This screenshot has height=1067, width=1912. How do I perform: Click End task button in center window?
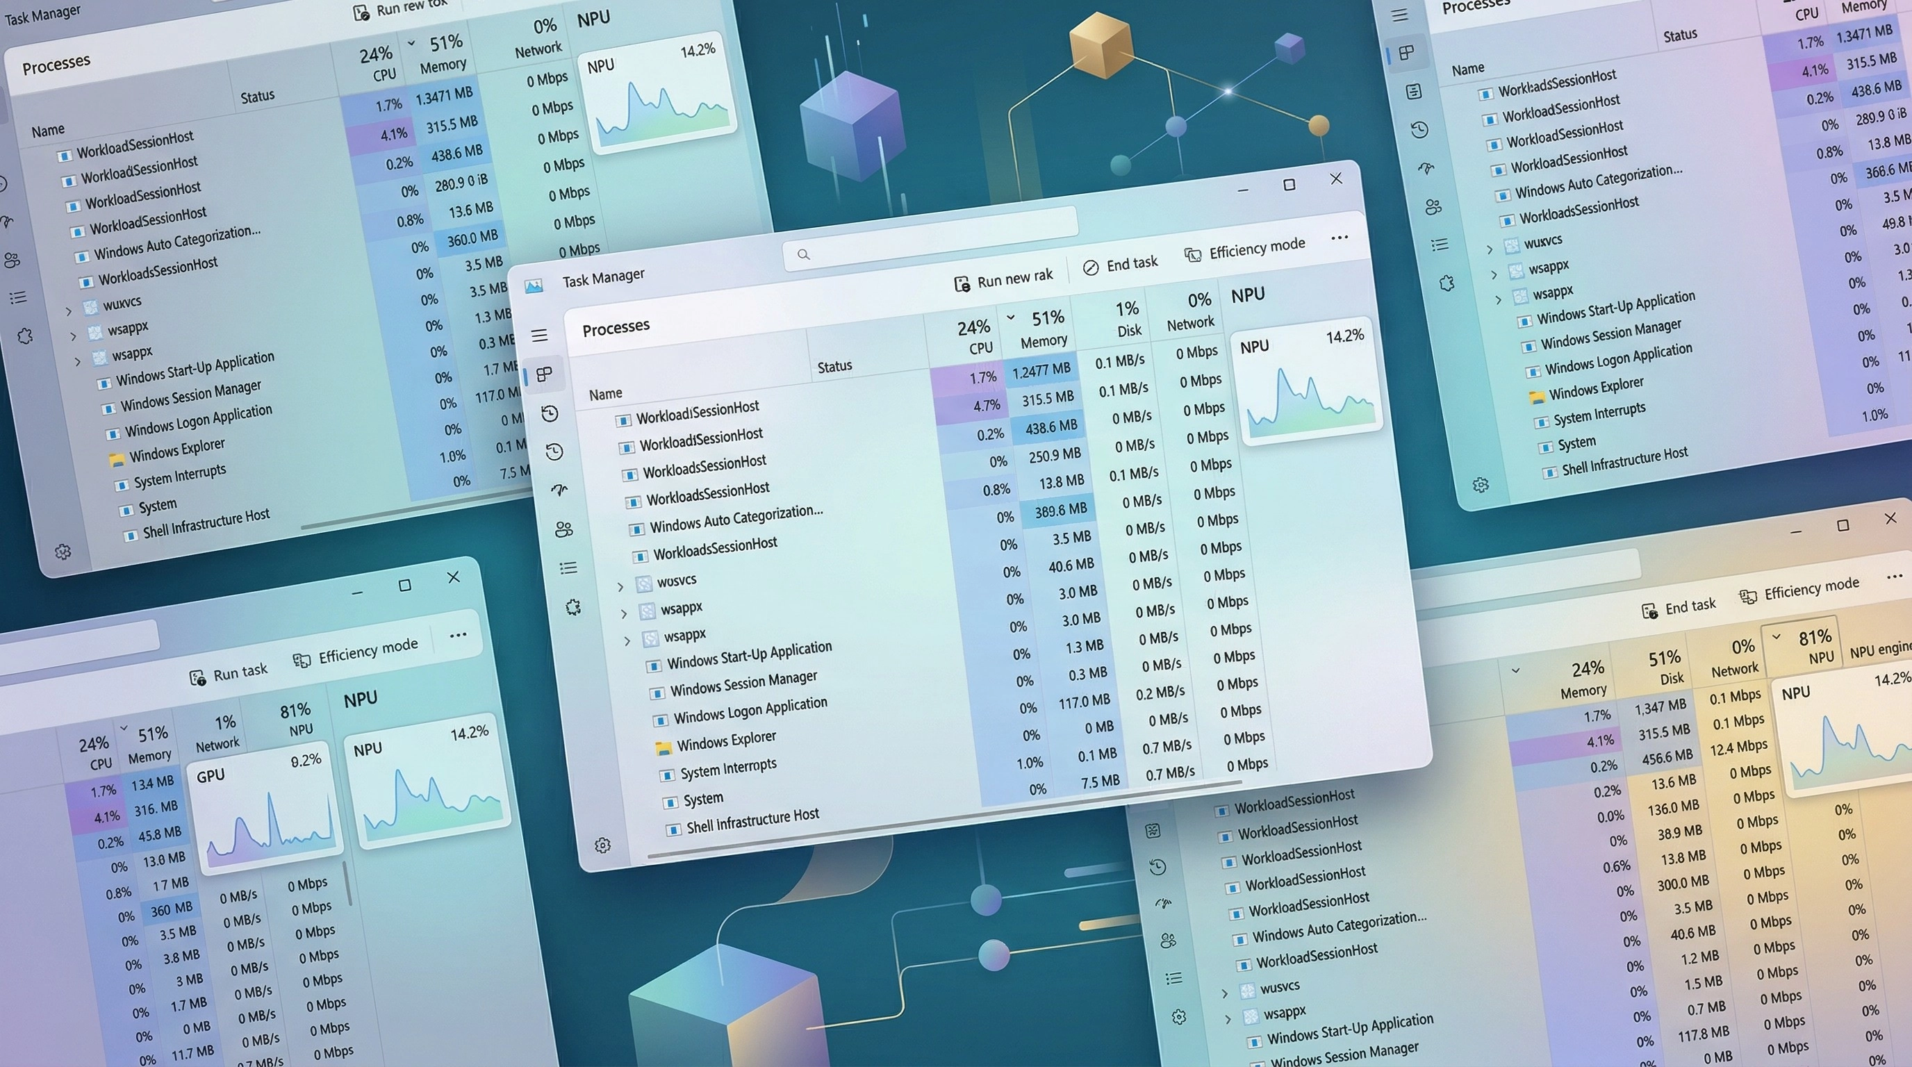[1120, 265]
